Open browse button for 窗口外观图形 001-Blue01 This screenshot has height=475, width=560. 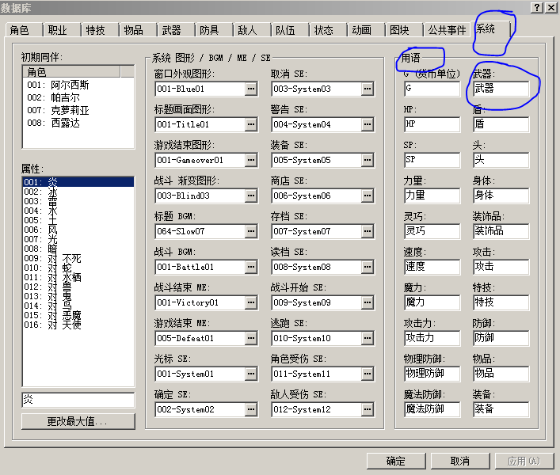pyautogui.click(x=251, y=89)
